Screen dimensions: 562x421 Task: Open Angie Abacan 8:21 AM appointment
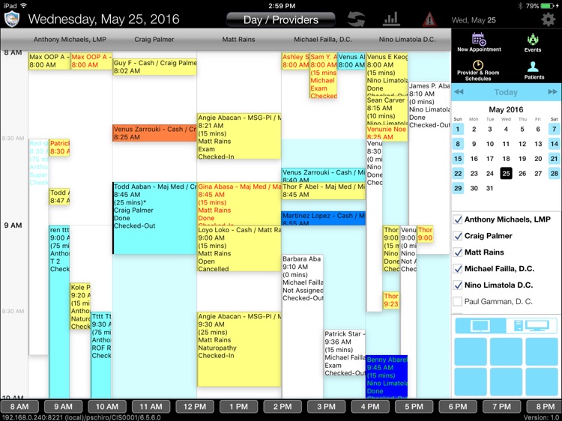(239, 136)
